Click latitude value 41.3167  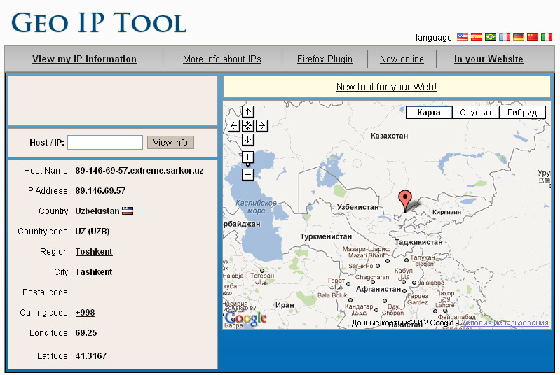pyautogui.click(x=90, y=355)
